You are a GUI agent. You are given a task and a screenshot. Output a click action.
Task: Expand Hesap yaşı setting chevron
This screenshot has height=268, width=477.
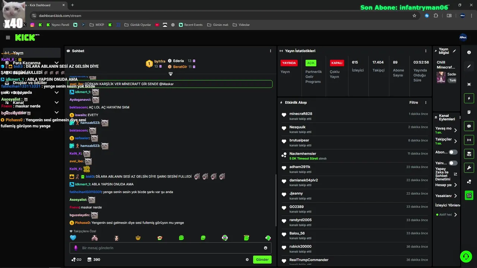tap(455, 185)
